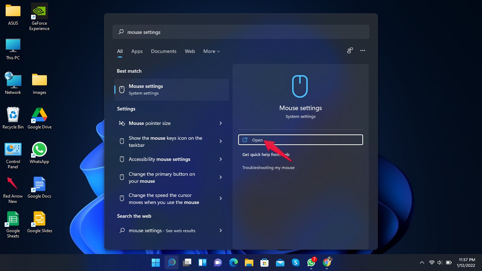Open Skype from the taskbar

click(x=296, y=263)
